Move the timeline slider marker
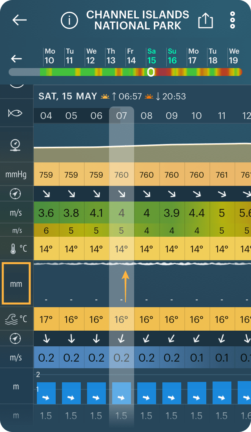 pos(150,72)
